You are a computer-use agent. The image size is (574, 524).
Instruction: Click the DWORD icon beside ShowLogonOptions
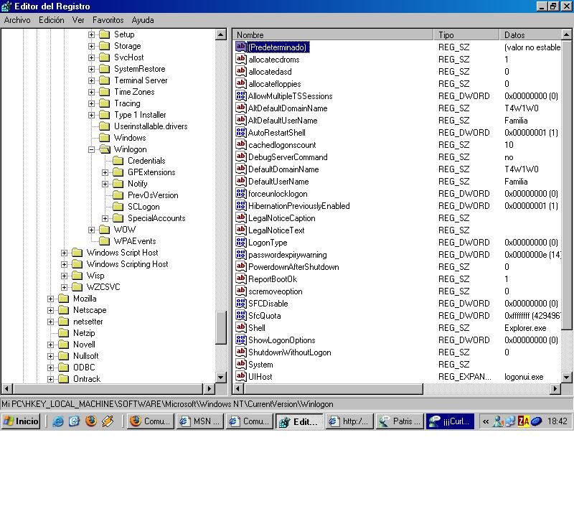pos(241,340)
